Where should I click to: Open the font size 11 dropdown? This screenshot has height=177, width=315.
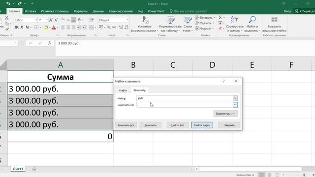tap(47, 20)
